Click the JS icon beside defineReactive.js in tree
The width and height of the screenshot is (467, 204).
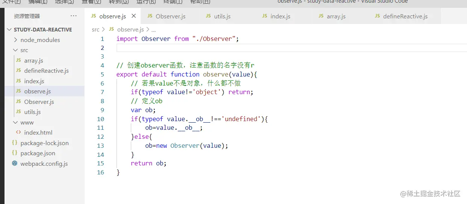tap(18, 70)
